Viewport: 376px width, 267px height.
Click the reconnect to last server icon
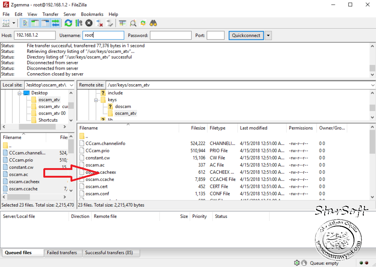(x=109, y=23)
